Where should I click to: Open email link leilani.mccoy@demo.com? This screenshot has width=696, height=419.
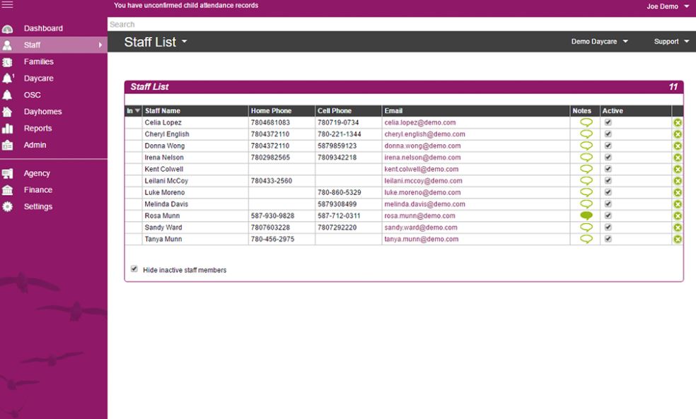click(x=423, y=181)
